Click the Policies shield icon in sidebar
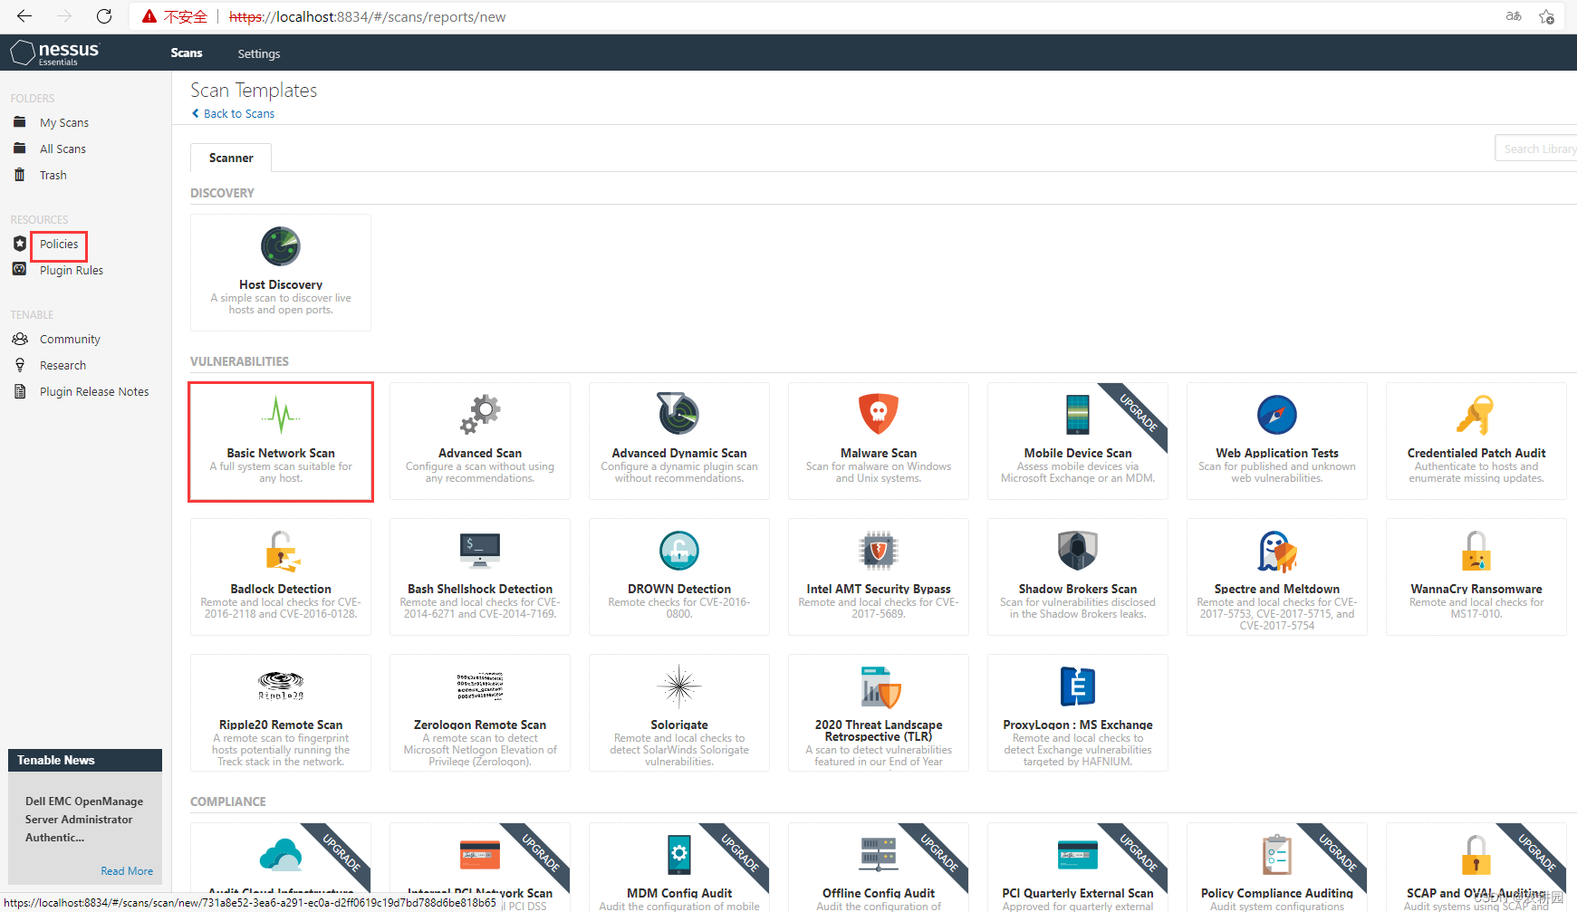This screenshot has height=912, width=1577. coord(20,244)
